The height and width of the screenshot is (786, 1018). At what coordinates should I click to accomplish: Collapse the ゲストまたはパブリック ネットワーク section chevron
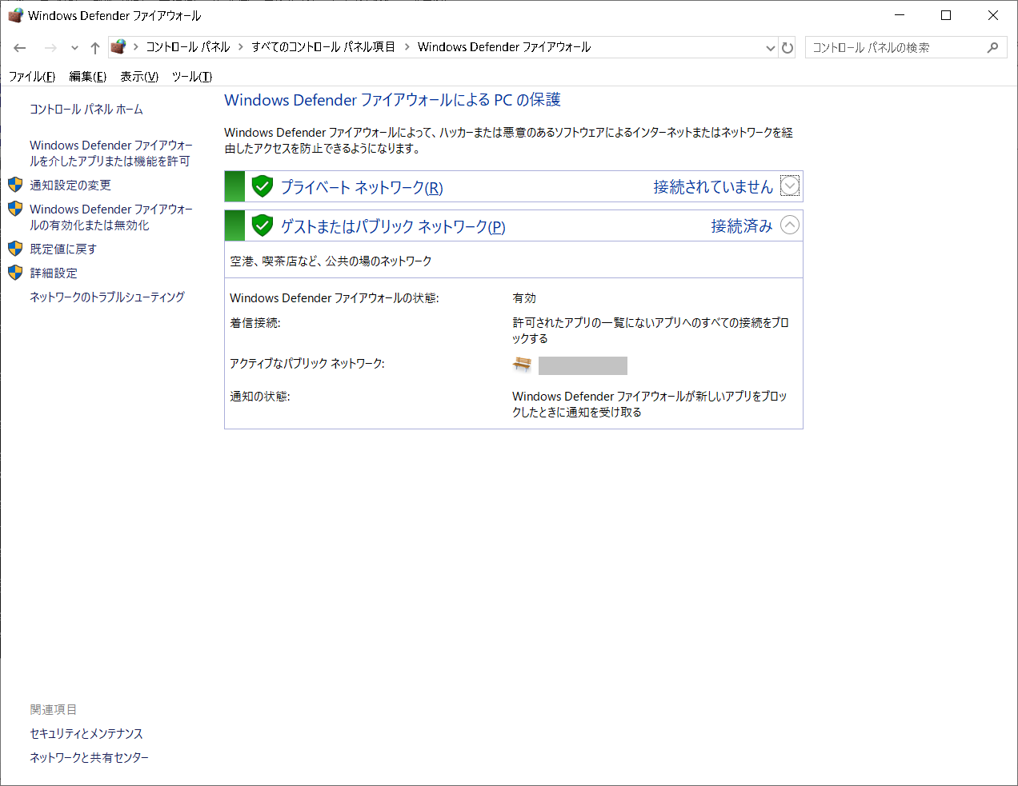point(790,225)
